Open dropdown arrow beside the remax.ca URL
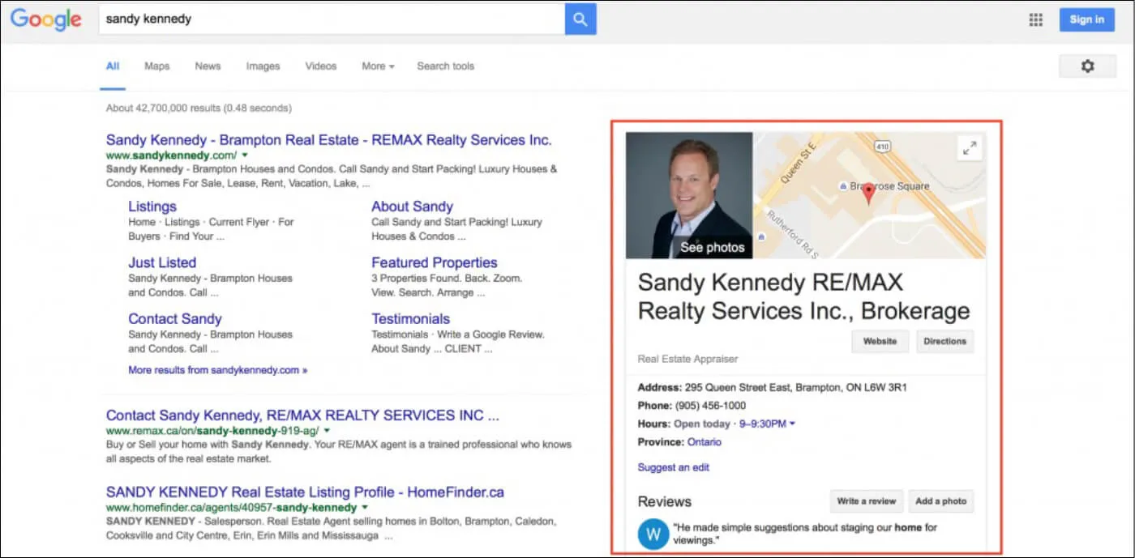The height and width of the screenshot is (558, 1135). (327, 431)
